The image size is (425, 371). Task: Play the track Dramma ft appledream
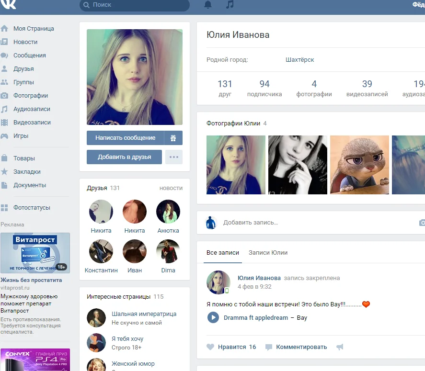coord(213,317)
